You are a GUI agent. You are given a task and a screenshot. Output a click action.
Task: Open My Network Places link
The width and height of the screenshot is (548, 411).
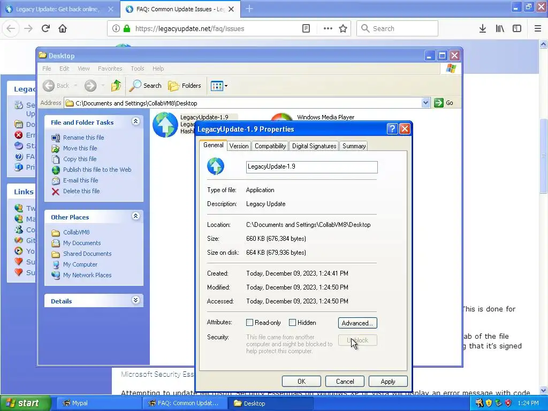87,276
